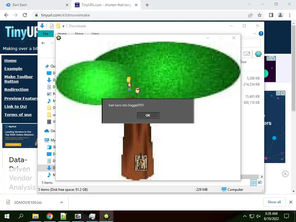Open Chrome tab search dropdown
This screenshot has height=222, width=296.
(x=249, y=4)
